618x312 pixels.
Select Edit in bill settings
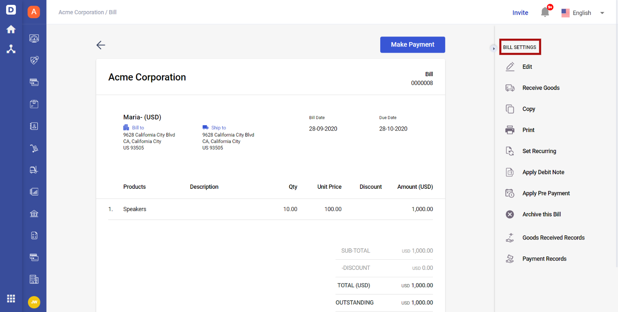tap(527, 67)
